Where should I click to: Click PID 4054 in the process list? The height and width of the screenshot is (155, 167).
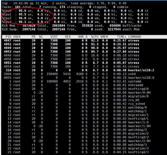[x=8, y=67]
